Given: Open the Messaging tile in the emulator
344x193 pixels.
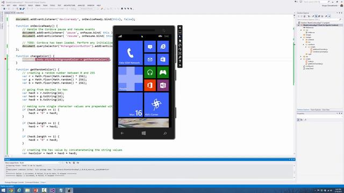Looking at the screenshot, I should [150, 47].
